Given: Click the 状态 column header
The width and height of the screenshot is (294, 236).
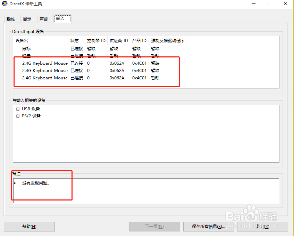Looking at the screenshot, I should point(76,41).
